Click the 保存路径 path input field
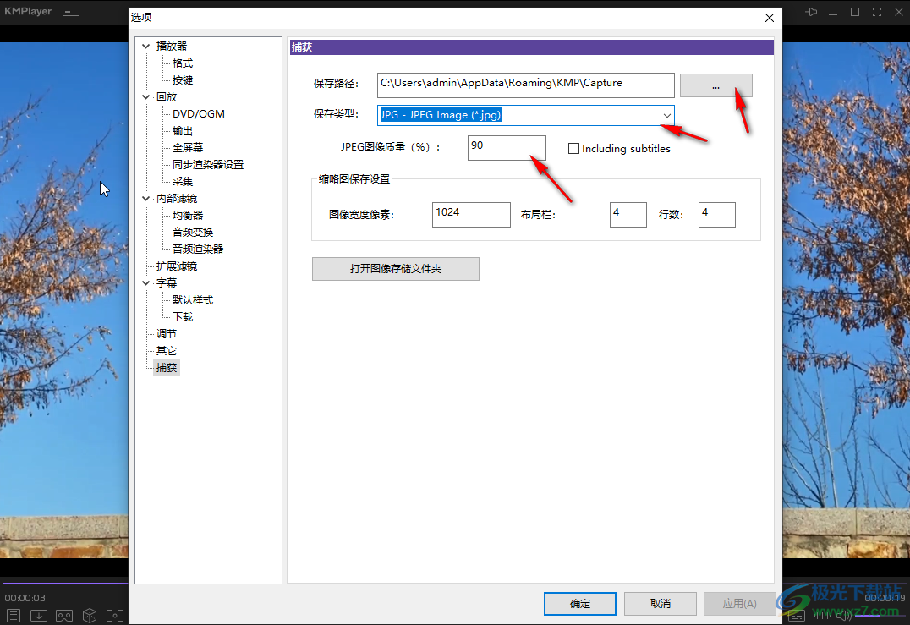 pos(525,85)
